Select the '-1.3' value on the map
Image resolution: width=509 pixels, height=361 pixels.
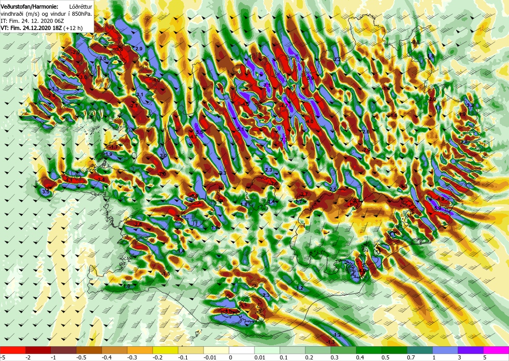pos(330,342)
